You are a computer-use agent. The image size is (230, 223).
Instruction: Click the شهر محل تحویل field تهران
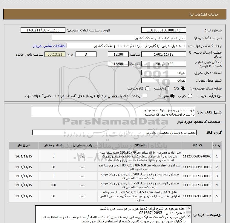pyautogui.click(x=164, y=81)
